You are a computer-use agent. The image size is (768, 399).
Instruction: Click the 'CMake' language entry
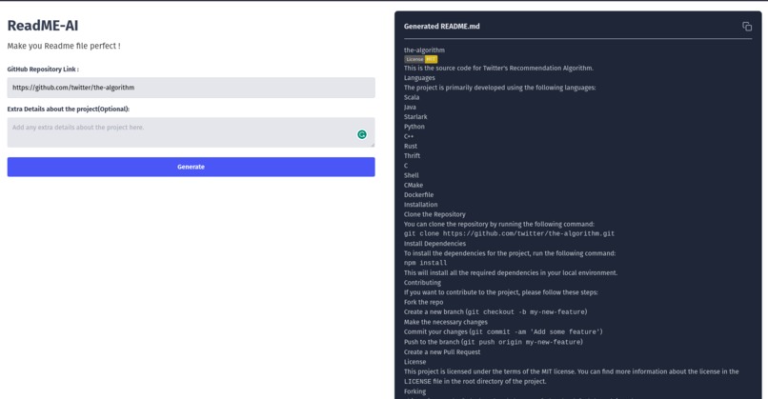pos(414,185)
